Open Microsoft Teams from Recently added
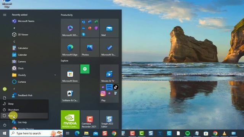 click(x=23, y=21)
